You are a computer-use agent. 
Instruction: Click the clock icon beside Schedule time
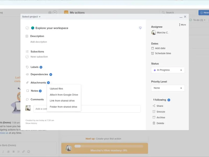coord(153,53)
